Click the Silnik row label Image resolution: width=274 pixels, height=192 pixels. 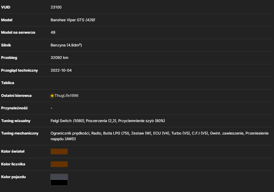[6, 45]
